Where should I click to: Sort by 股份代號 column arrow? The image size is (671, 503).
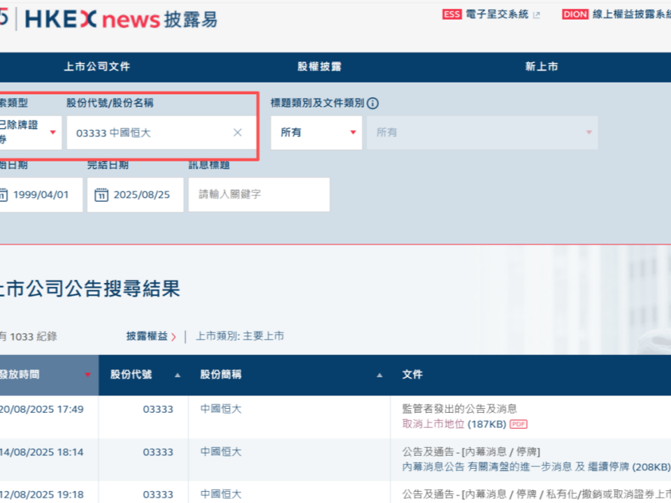pyautogui.click(x=178, y=375)
